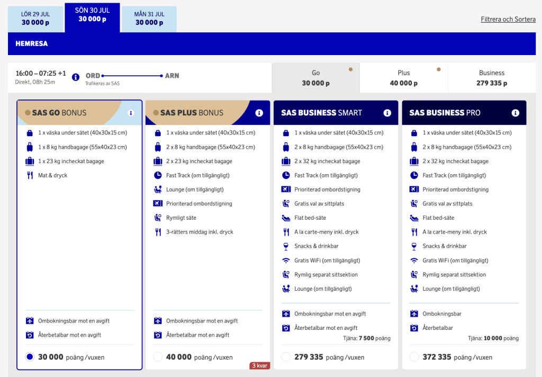Click the SAS BUSINESS PRO card header
This screenshot has width=542, height=377.
point(464,113)
